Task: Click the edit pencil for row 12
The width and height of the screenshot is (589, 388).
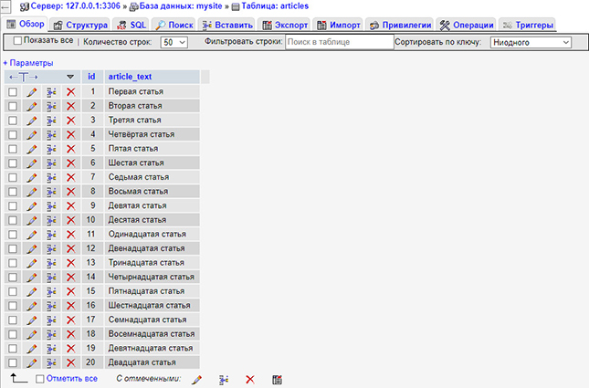Action: 31,248
